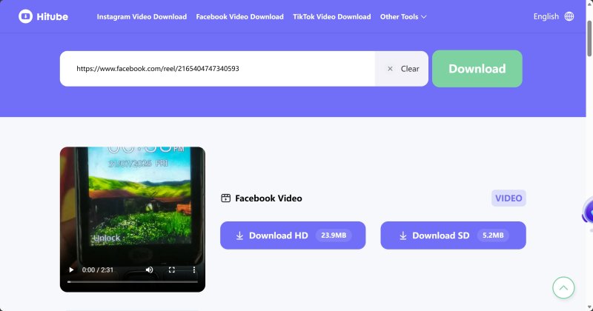This screenshot has width=593, height=311.
Task: Focus the Facebook reel URL field
Action: coord(217,69)
